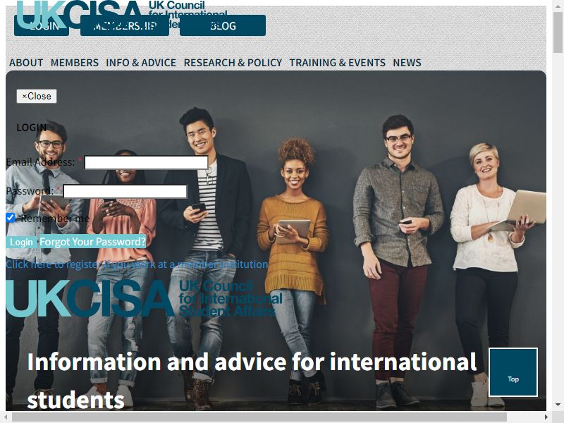The height and width of the screenshot is (423, 564).
Task: Click the horizontal scrollbar right arrow
Action: tap(546, 417)
